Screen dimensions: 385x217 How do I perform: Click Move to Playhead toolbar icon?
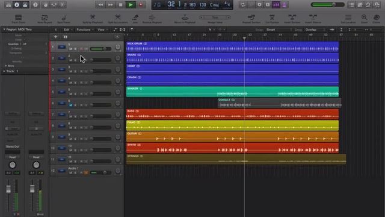[185, 17]
